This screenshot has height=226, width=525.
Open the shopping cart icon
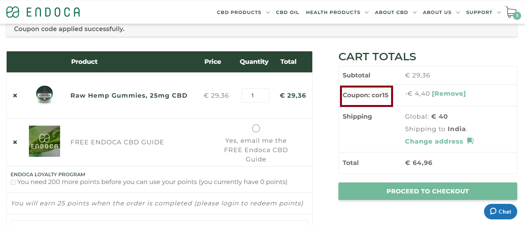pyautogui.click(x=511, y=12)
